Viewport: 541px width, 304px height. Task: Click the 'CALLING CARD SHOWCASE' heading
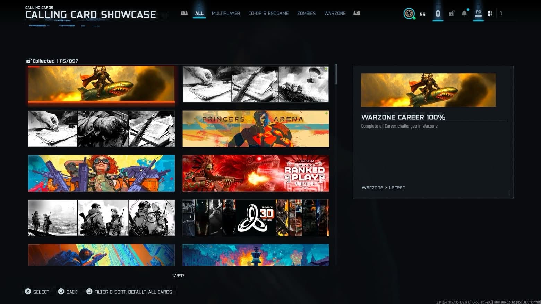tap(91, 15)
